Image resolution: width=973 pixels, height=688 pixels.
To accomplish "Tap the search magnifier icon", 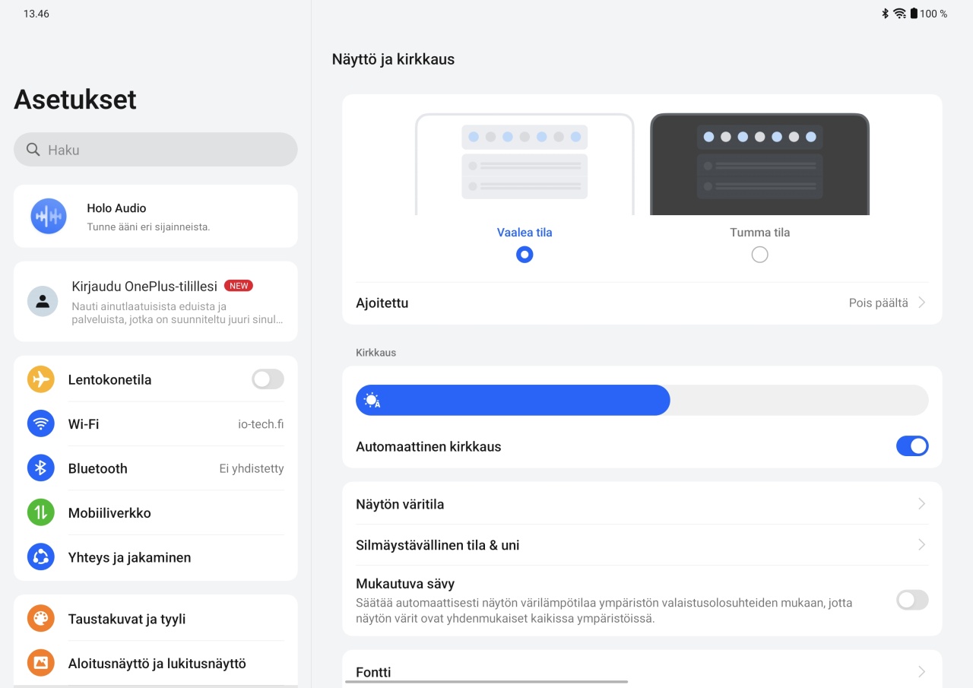I will [33, 150].
